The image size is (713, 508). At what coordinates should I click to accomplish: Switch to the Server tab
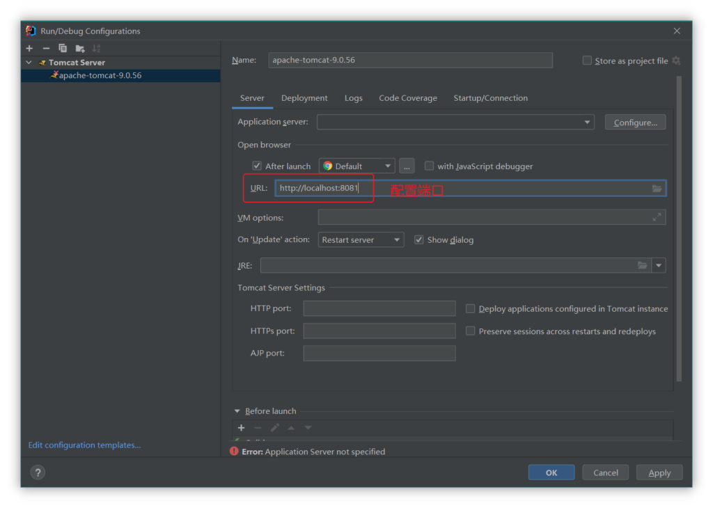(252, 98)
